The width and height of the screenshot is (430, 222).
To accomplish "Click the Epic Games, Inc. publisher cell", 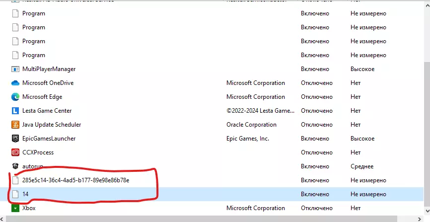I will click(248, 139).
